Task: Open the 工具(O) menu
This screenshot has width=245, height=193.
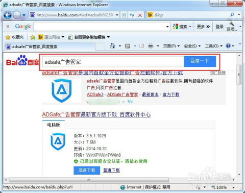Action: click(x=214, y=46)
